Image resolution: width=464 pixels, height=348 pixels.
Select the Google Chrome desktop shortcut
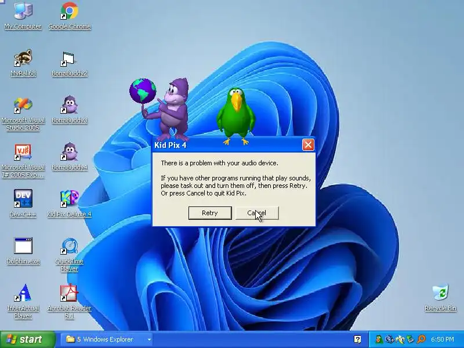pos(69,16)
